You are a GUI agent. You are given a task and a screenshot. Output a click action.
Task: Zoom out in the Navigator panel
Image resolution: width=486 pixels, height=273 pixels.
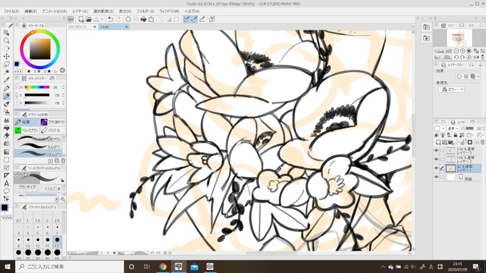(456, 51)
